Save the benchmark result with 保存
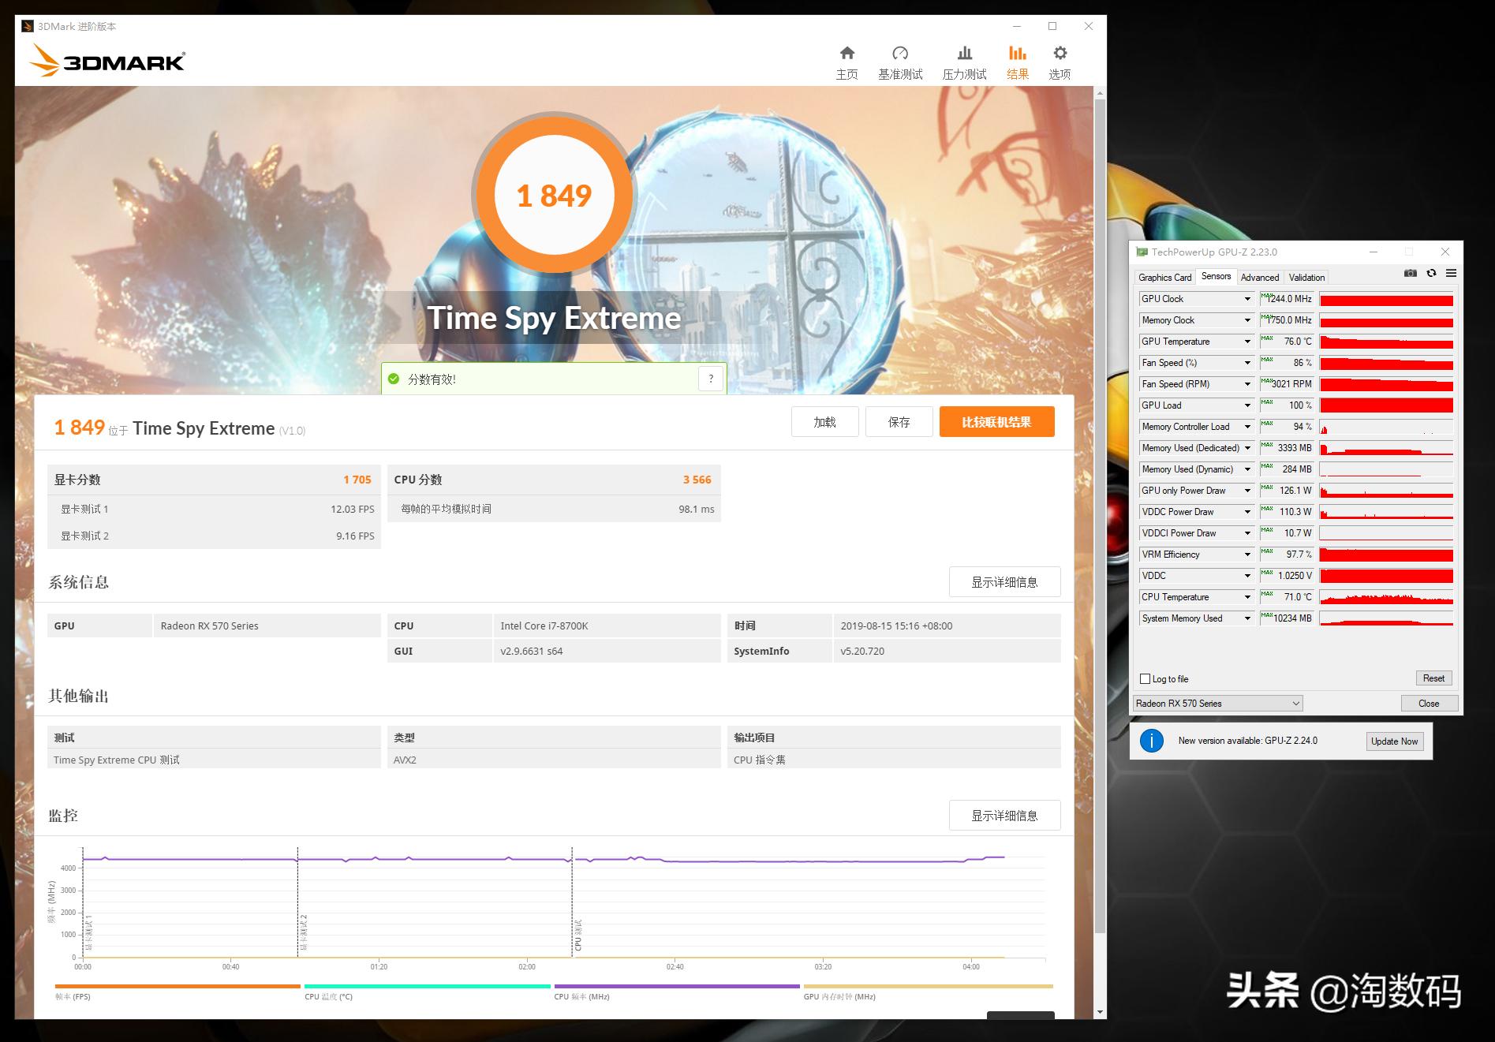1495x1042 pixels. click(x=899, y=421)
